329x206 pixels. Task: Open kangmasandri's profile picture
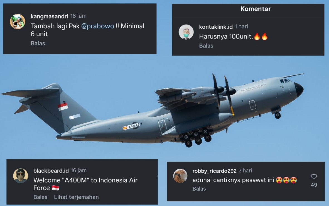18,22
